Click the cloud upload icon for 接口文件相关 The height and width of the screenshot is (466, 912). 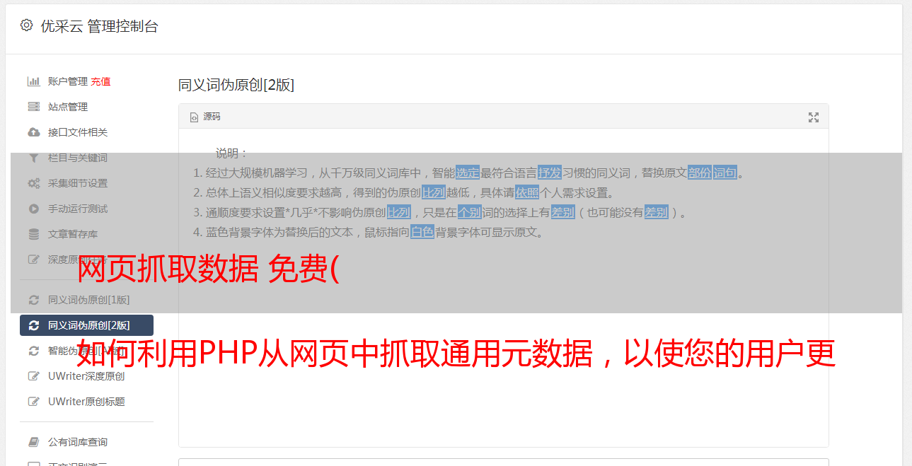coord(33,132)
